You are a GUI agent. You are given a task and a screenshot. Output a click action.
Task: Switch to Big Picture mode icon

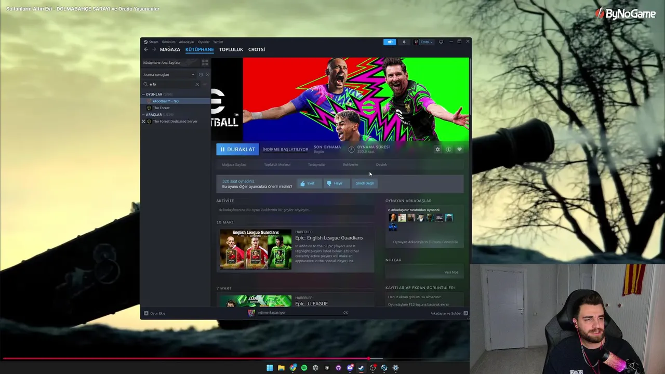[441, 42]
